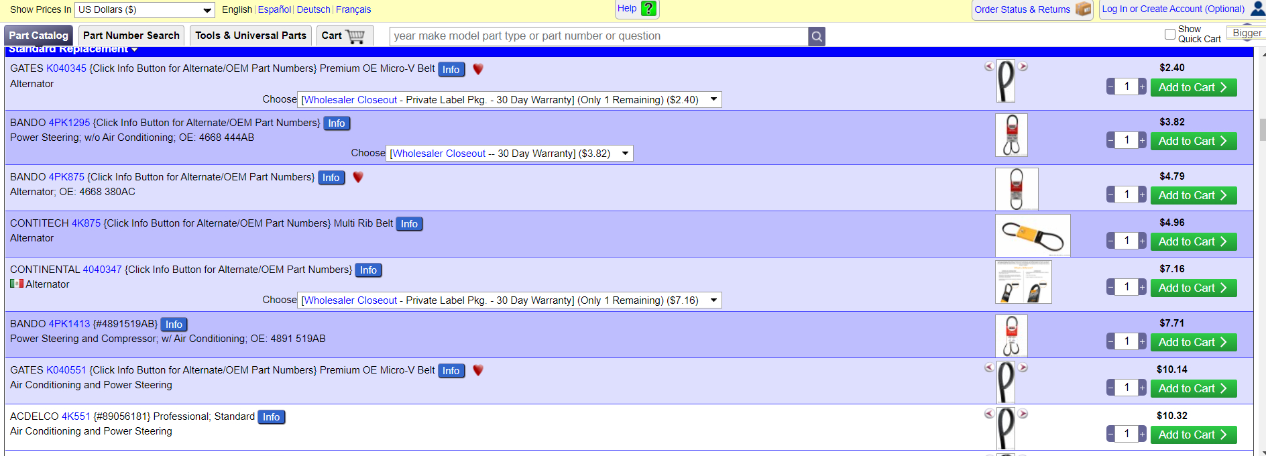Increase quantity for BANDO 4PK1413
The height and width of the screenshot is (456, 1266).
1142,341
